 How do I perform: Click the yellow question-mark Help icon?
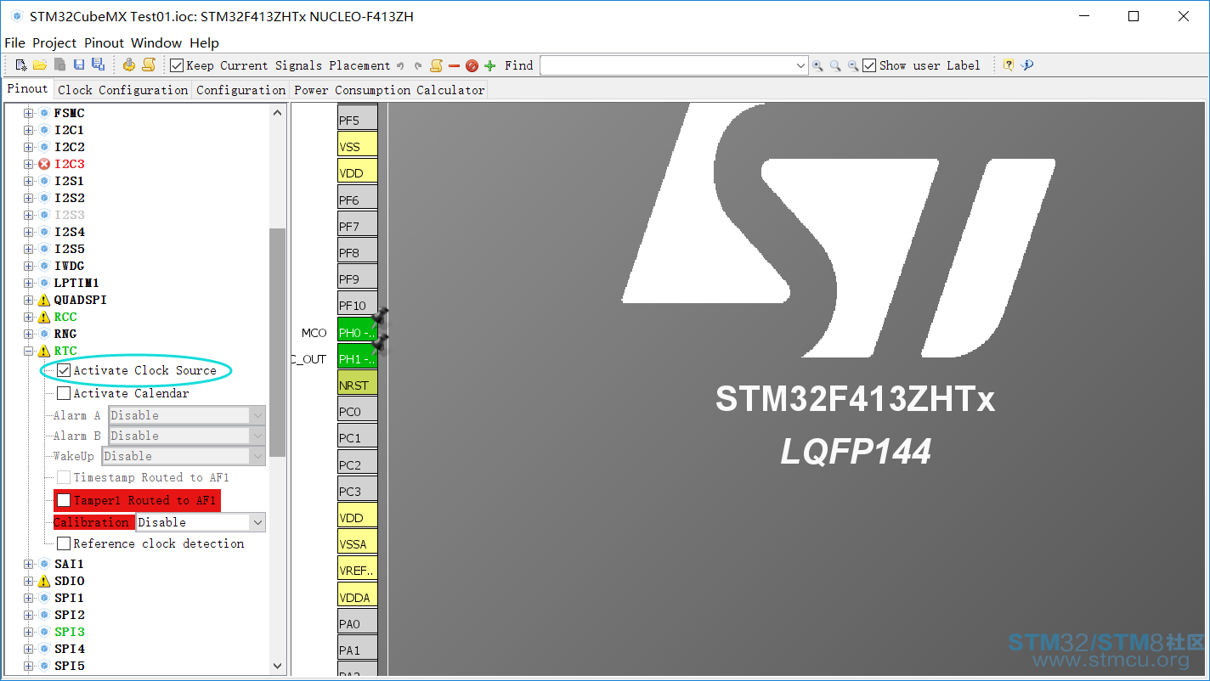point(1009,65)
